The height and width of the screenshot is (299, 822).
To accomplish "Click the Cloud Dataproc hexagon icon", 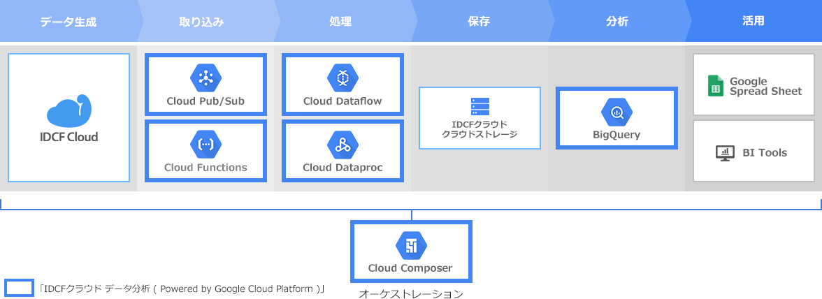I will point(342,145).
